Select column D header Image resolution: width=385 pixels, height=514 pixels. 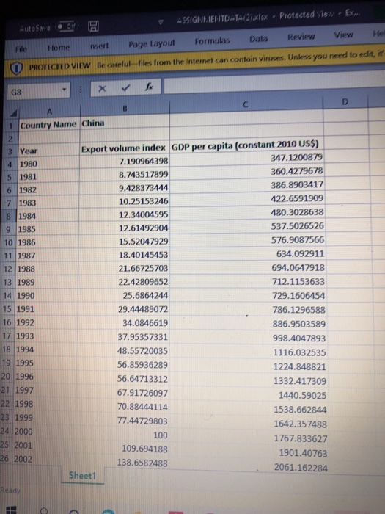point(345,101)
